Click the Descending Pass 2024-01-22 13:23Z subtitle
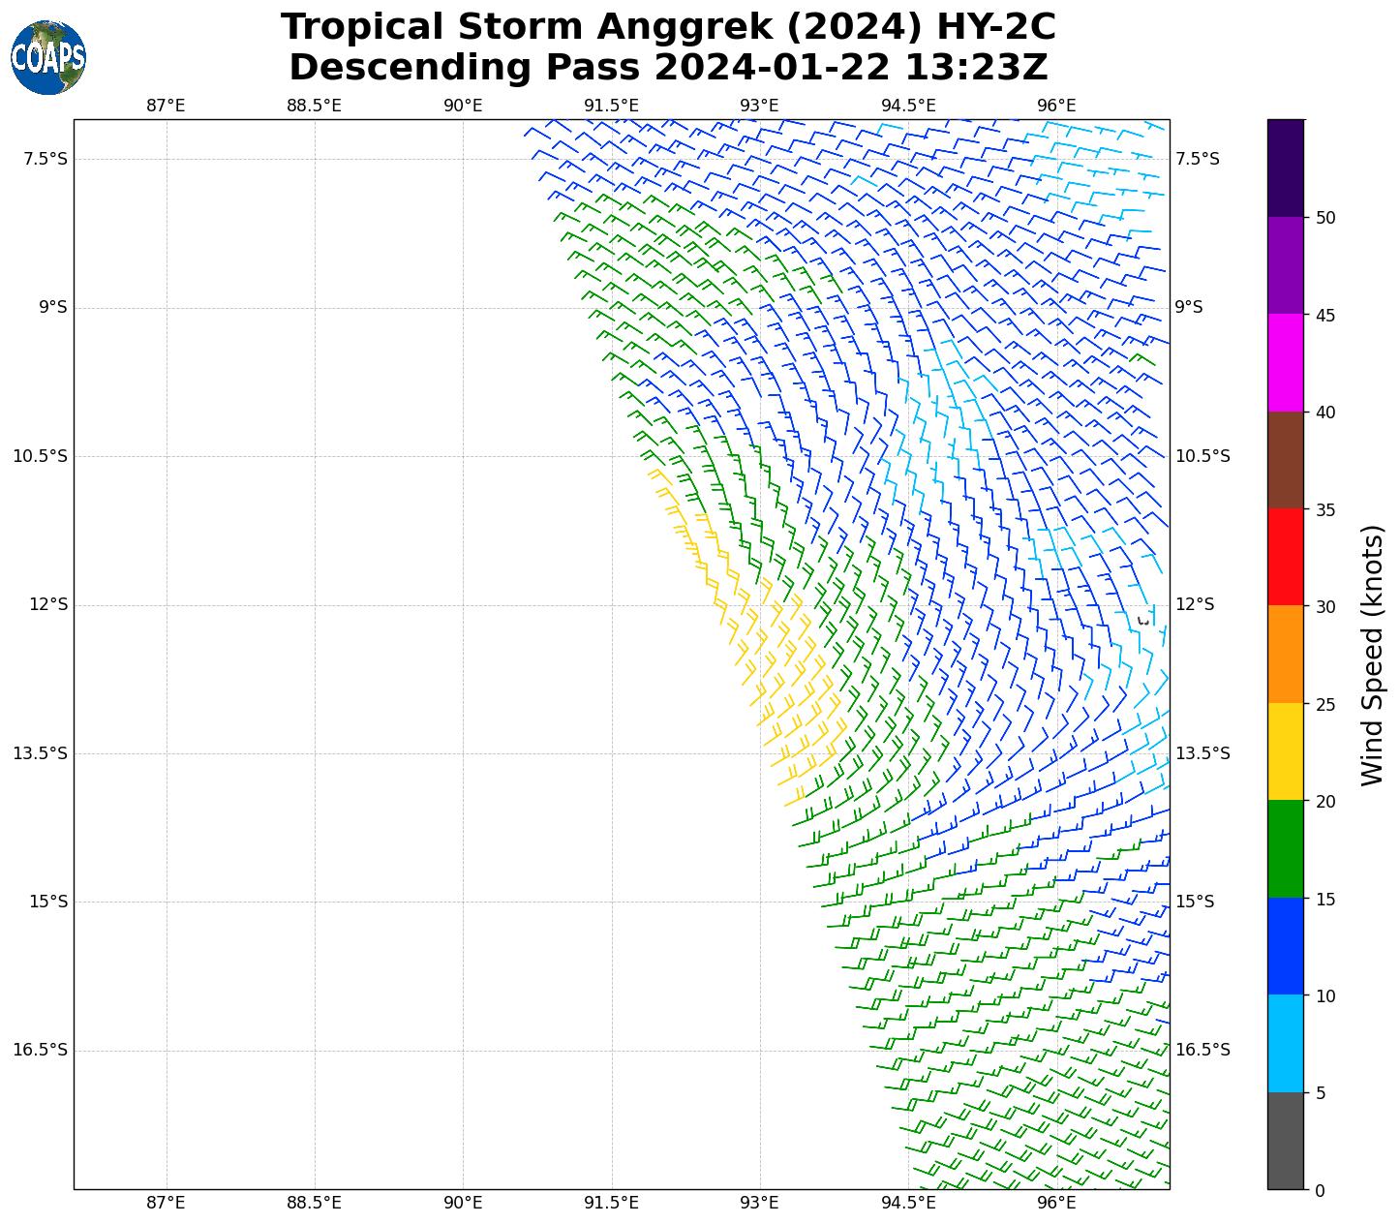 [x=668, y=68]
